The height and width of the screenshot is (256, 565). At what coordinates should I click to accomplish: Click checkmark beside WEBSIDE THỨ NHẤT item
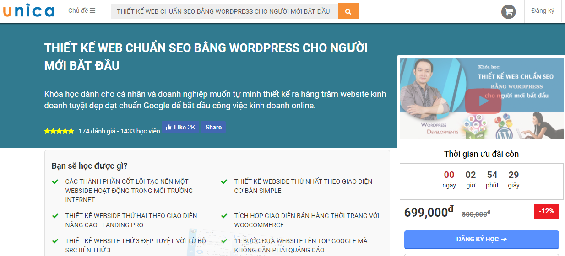[224, 181]
